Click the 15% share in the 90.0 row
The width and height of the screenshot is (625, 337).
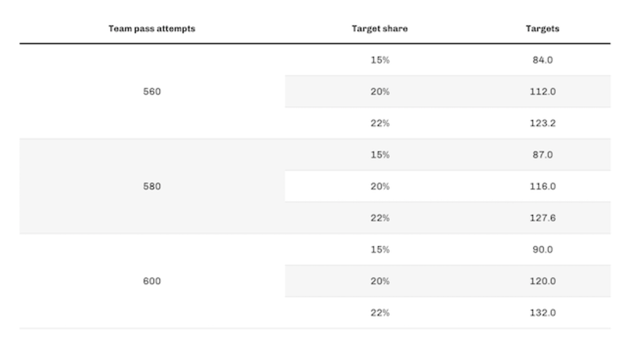pos(380,249)
